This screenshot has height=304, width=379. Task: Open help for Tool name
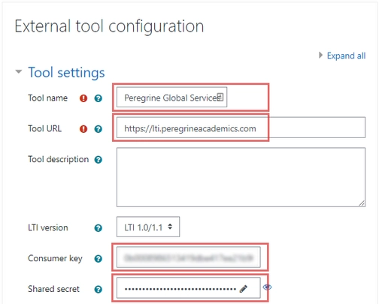[99, 98]
